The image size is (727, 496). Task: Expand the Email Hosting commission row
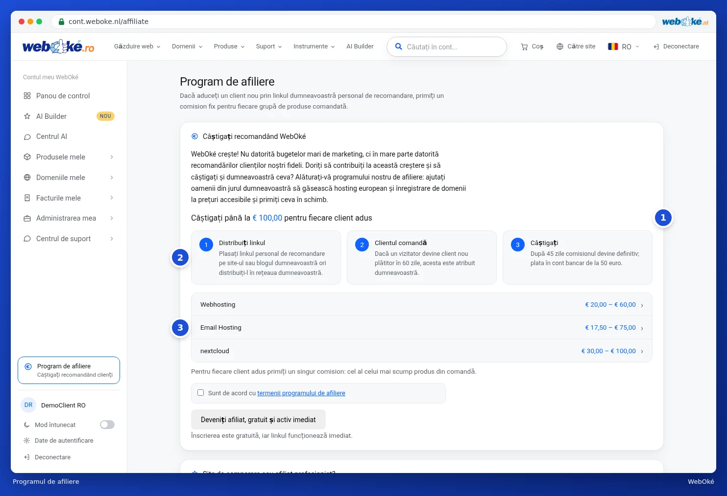[421, 328]
